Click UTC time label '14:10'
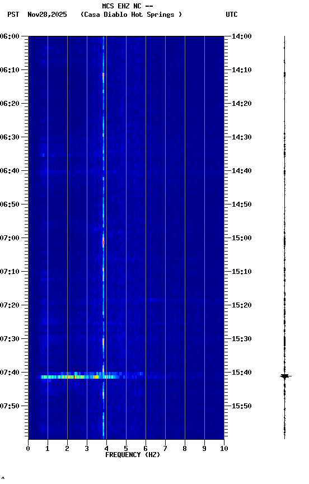 (x=242, y=70)
